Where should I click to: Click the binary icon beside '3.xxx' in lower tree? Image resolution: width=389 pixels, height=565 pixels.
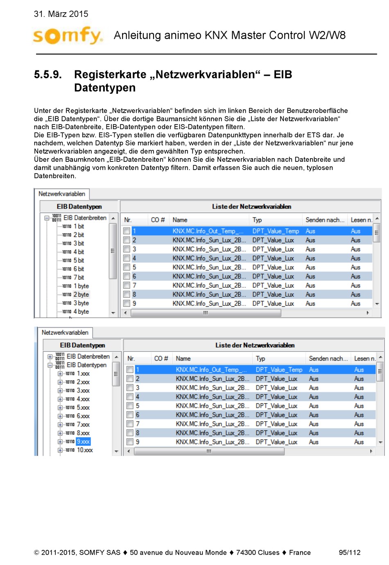pos(70,390)
